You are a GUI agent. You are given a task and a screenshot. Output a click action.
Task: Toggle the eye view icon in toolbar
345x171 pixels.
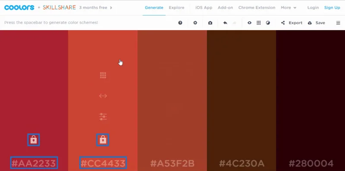click(x=249, y=23)
